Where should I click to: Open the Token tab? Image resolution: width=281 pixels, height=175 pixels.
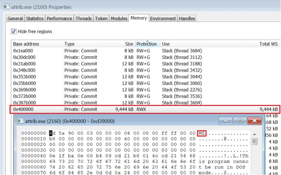coord(101,18)
